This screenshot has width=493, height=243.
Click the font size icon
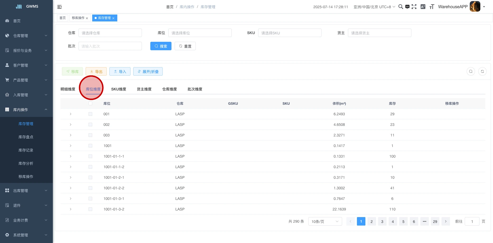(x=432, y=7)
